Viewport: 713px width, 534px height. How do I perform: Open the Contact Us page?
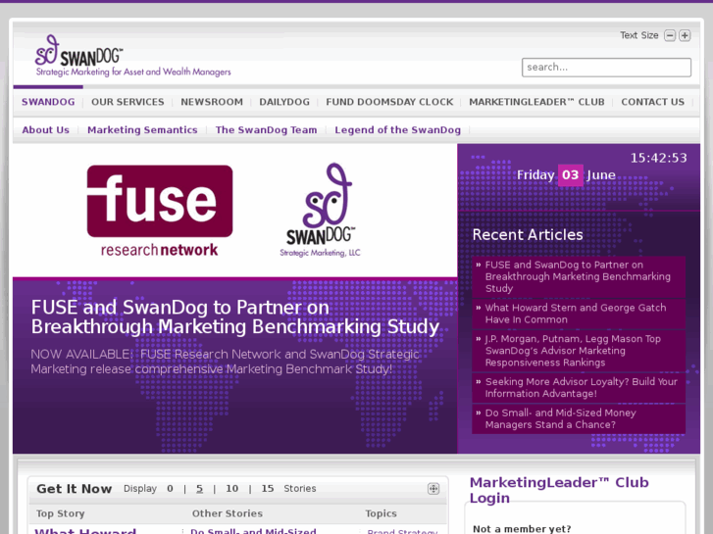pos(652,102)
